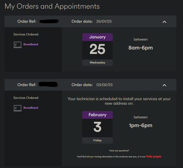Click the laptop icon in second order

[x=17, y=108]
